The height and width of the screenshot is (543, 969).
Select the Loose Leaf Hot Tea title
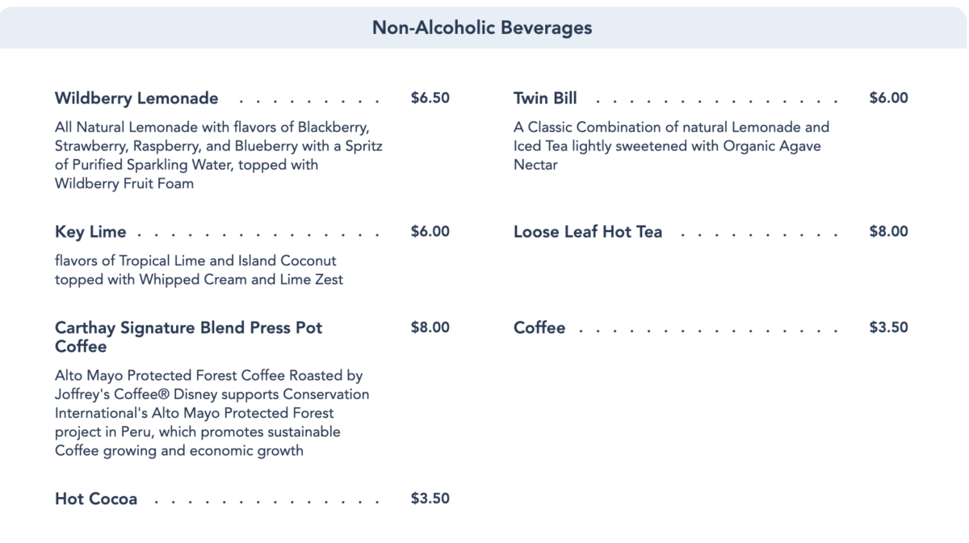(588, 232)
